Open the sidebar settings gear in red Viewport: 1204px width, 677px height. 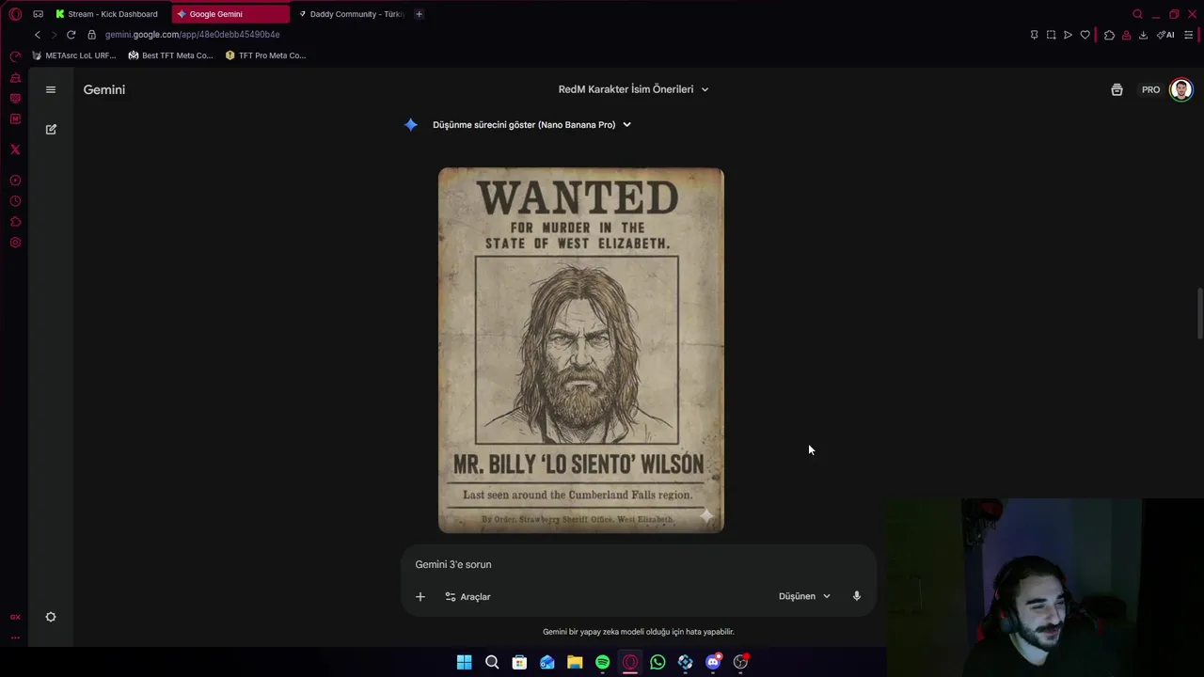pos(15,243)
